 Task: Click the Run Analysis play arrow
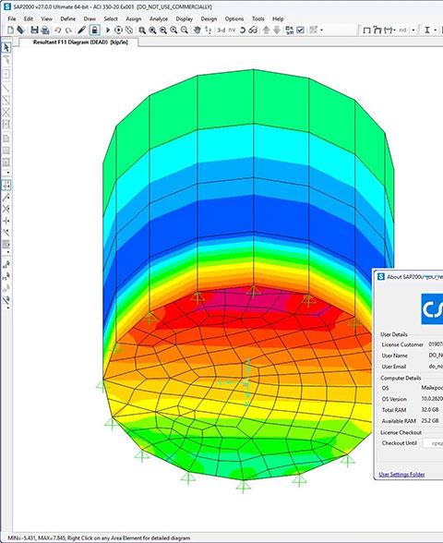click(108, 30)
